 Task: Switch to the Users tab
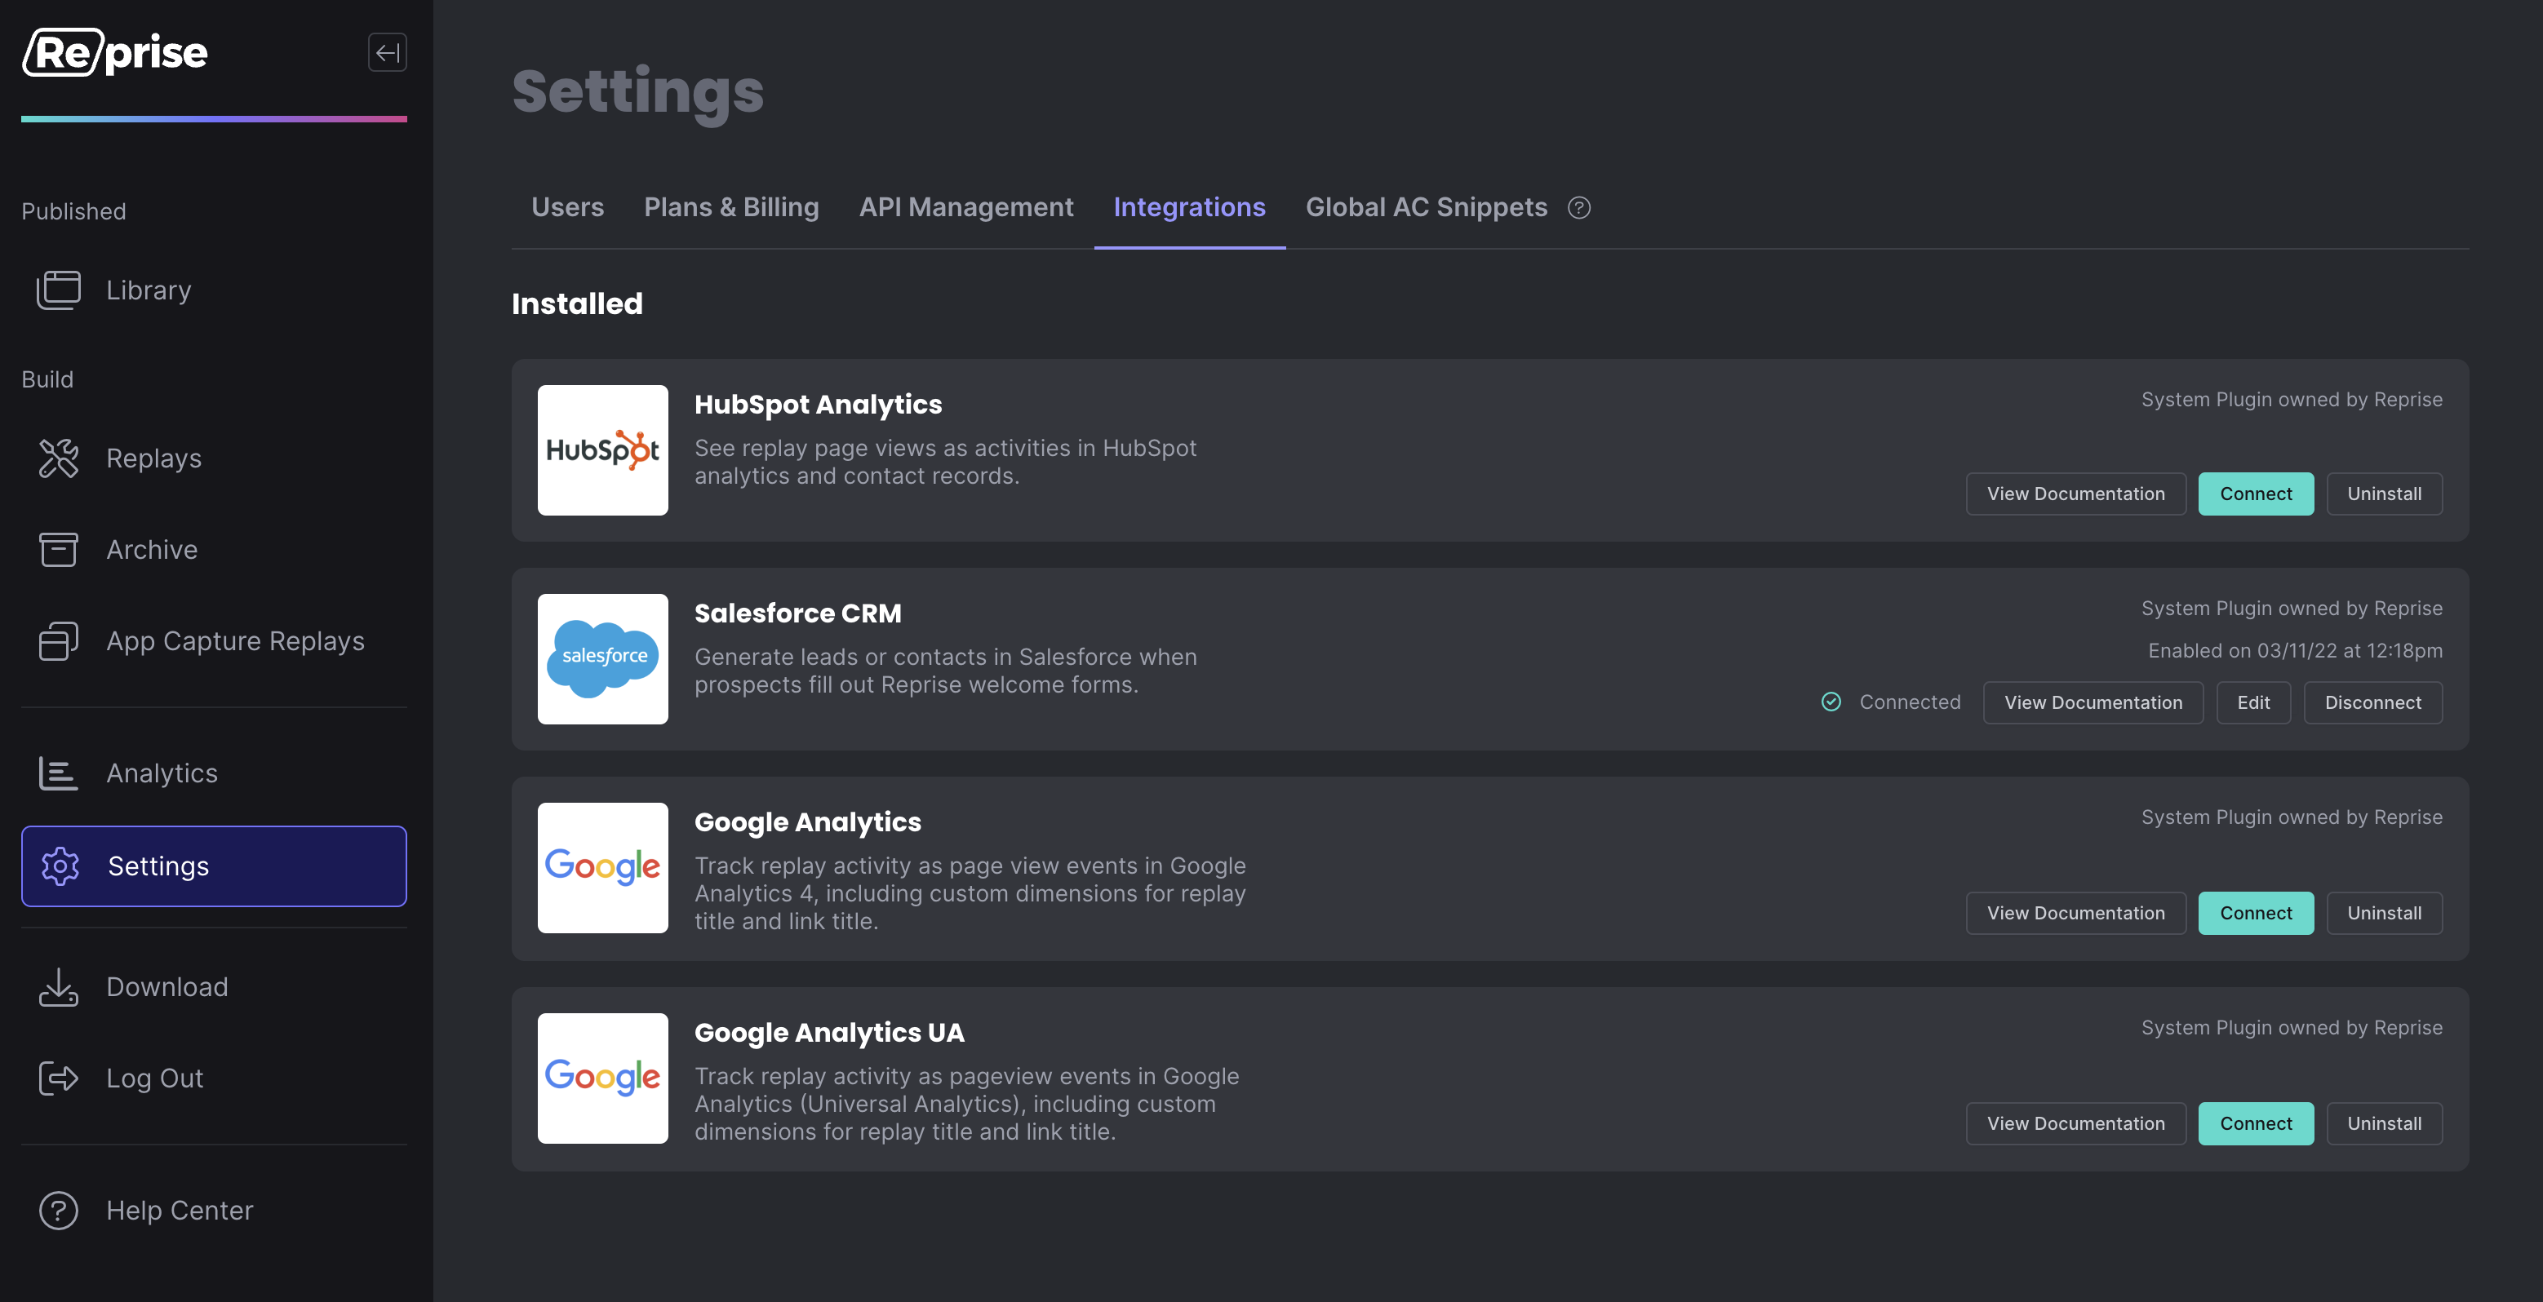click(x=568, y=207)
